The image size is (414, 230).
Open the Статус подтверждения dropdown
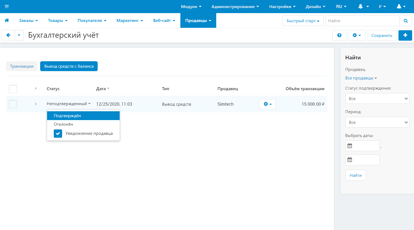click(377, 98)
